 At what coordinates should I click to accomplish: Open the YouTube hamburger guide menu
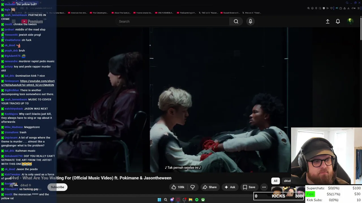click(14, 21)
